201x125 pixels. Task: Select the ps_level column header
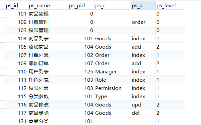coord(170,6)
